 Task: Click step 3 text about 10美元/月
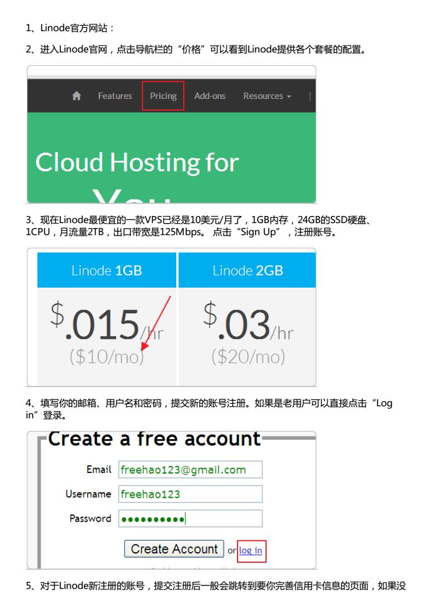pyautogui.click(x=199, y=226)
